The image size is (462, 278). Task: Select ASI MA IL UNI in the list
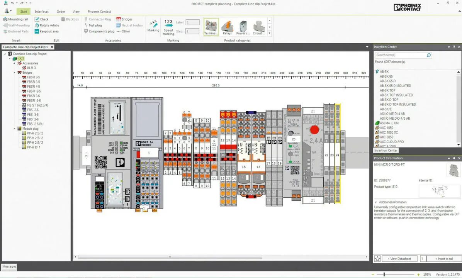[389, 123]
